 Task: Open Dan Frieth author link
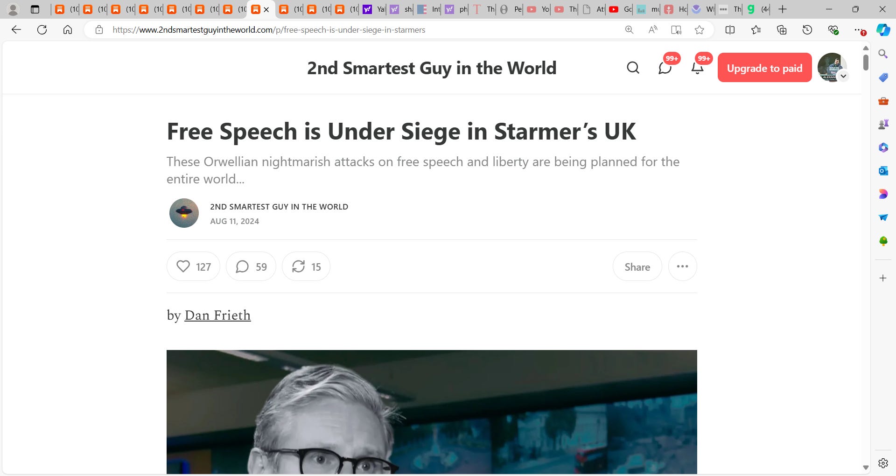point(217,315)
